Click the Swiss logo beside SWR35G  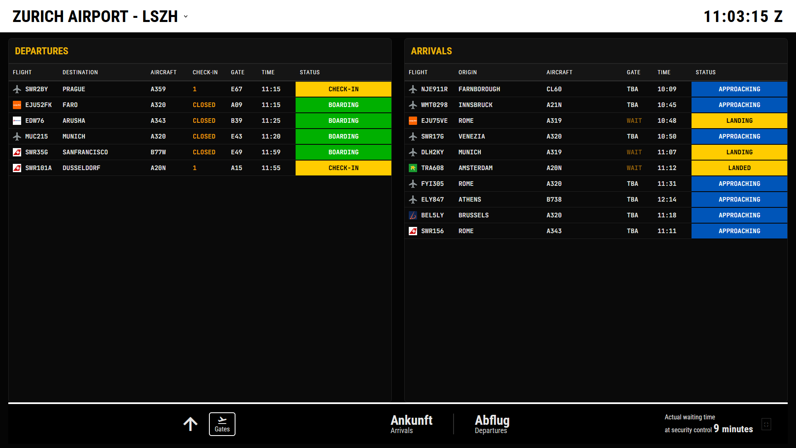pos(17,152)
